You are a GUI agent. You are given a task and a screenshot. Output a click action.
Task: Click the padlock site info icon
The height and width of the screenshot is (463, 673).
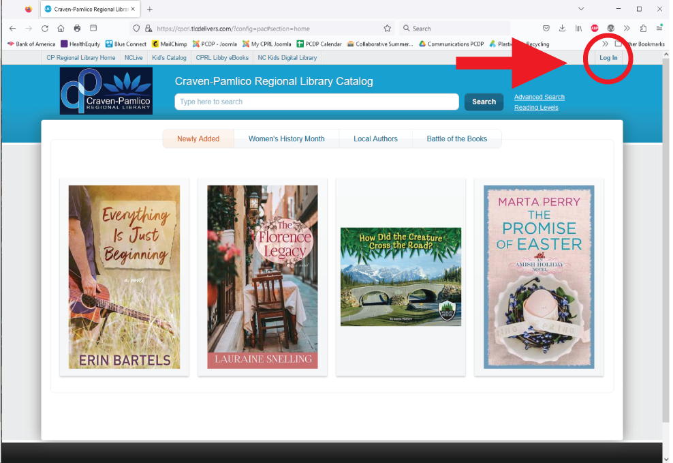[148, 29]
